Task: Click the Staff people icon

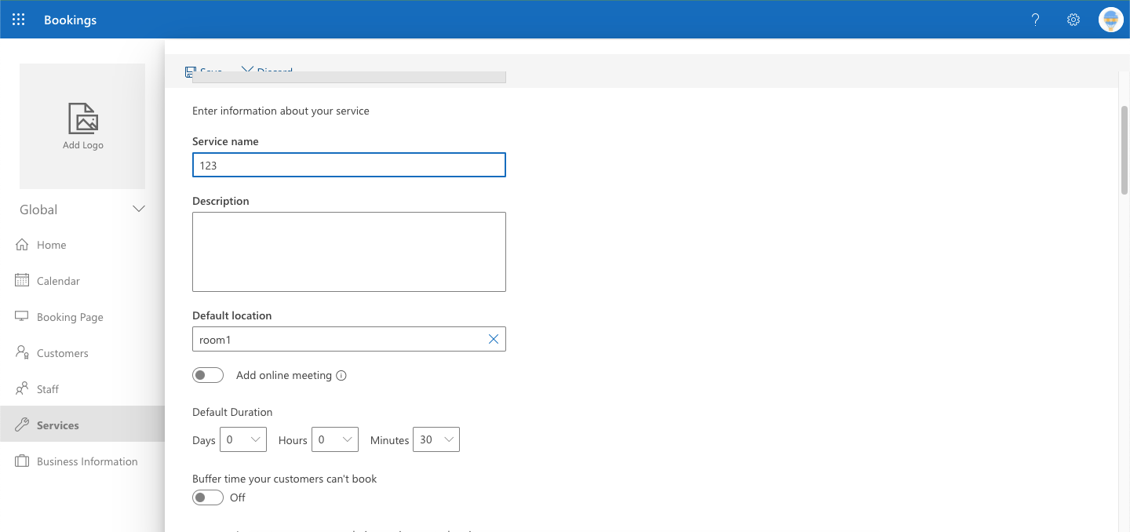Action: click(x=22, y=389)
